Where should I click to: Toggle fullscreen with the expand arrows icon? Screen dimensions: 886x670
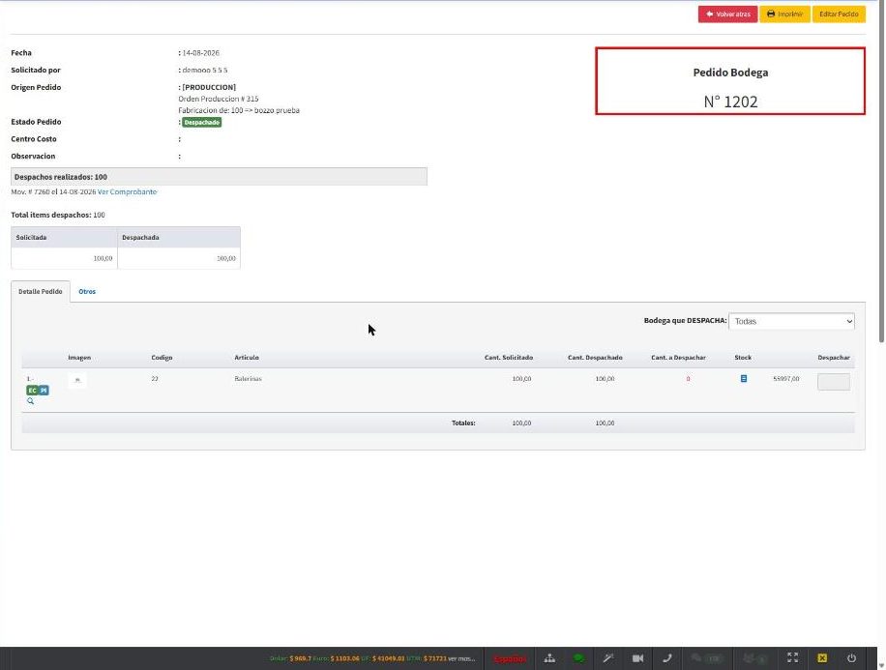(793, 658)
